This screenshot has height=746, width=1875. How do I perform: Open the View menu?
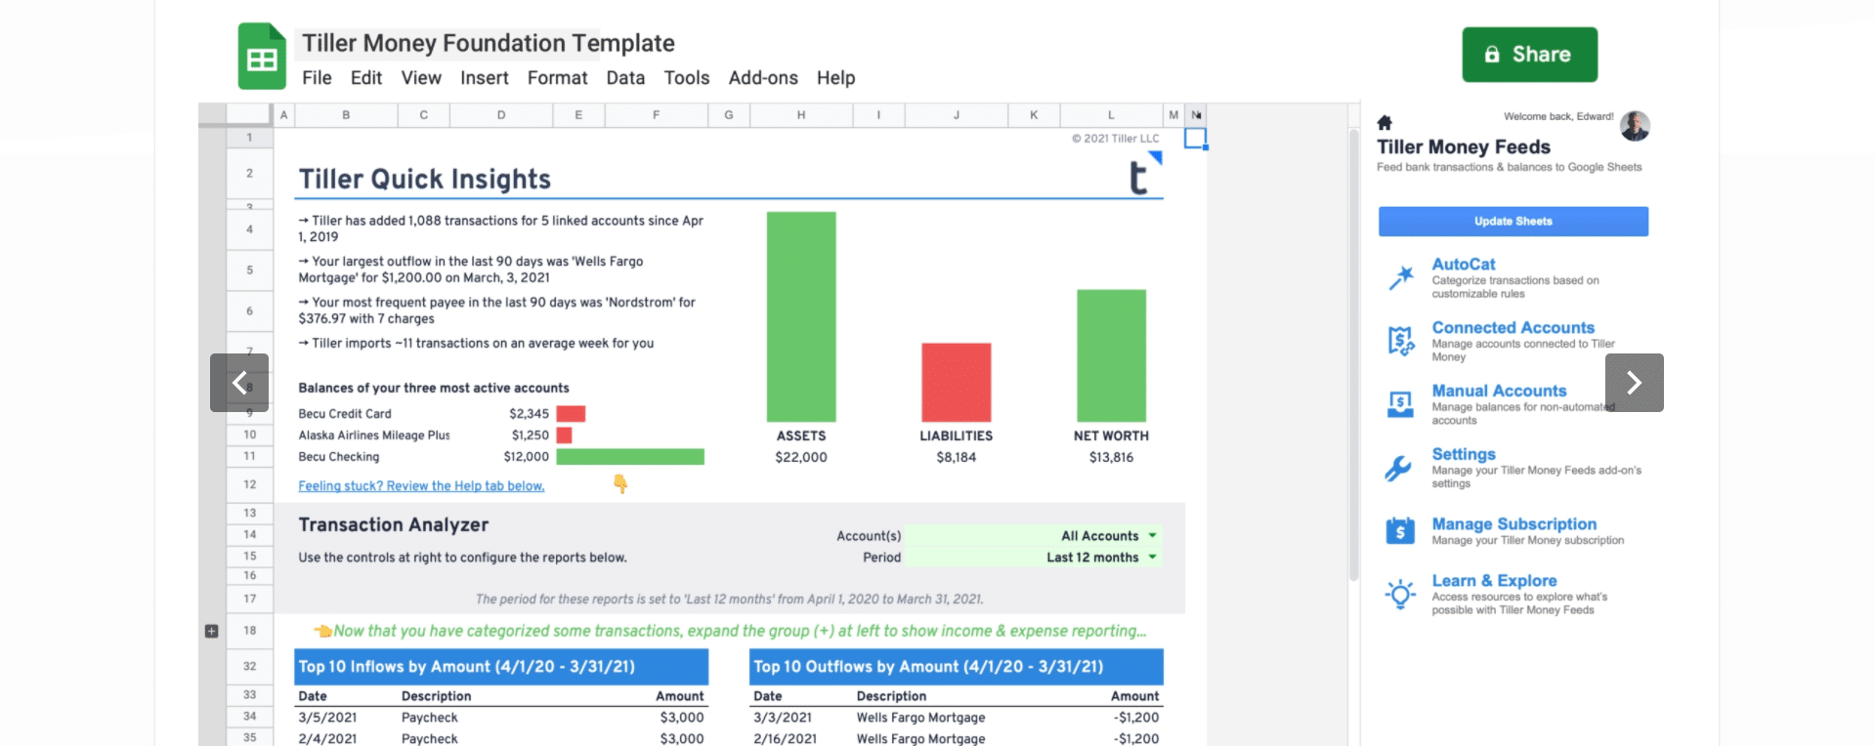point(421,78)
